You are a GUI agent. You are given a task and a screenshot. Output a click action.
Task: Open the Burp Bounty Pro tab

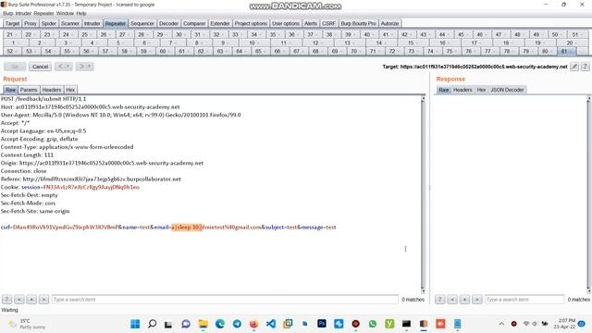pos(358,23)
